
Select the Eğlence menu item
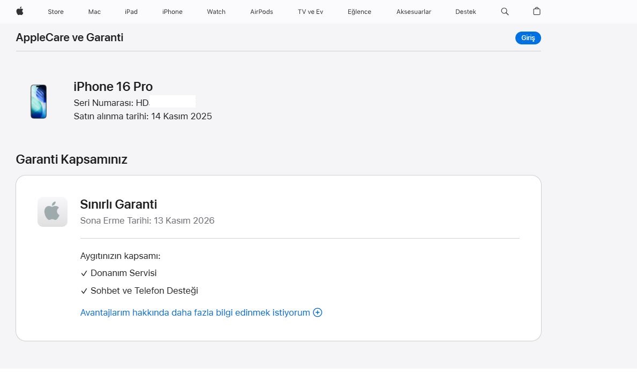[x=359, y=12]
